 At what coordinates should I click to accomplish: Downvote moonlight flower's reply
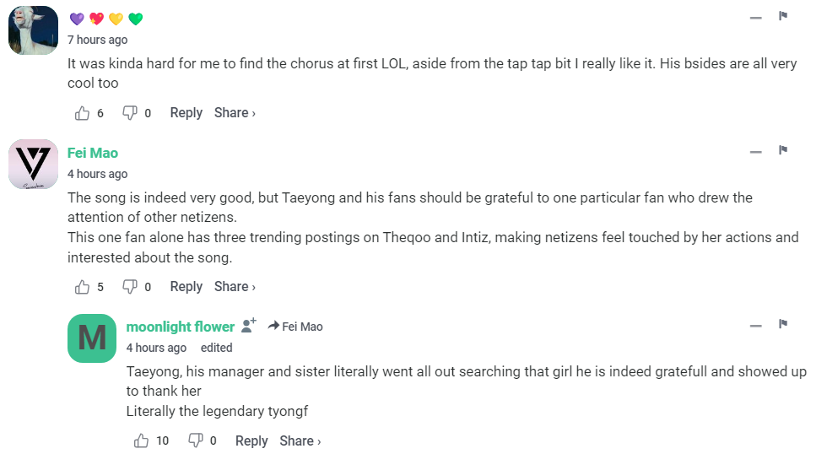196,440
